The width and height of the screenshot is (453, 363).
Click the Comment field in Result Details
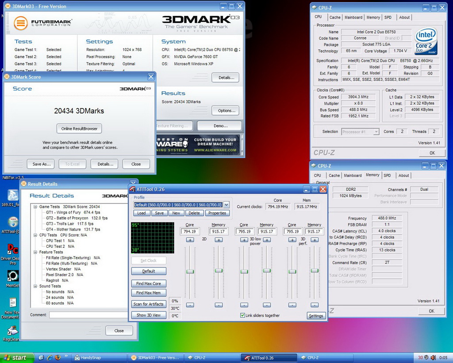(88, 315)
